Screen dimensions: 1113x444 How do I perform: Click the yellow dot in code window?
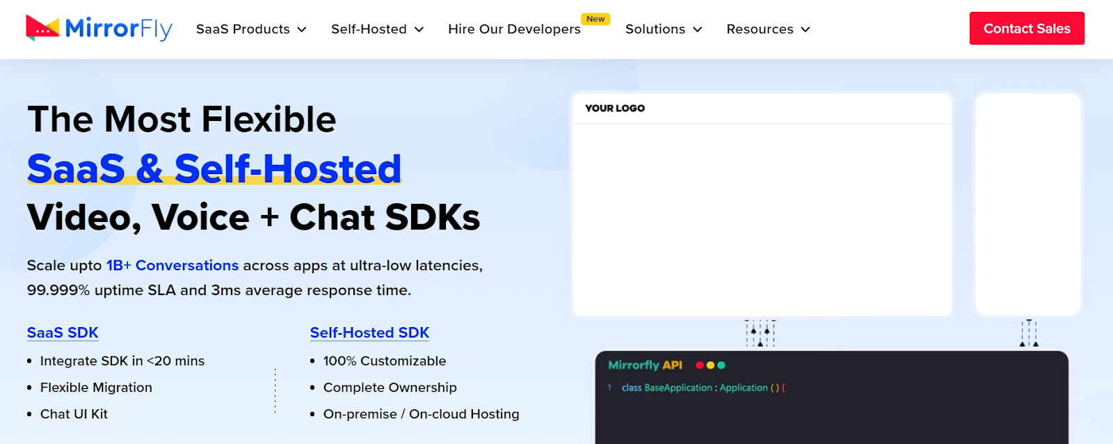tap(710, 365)
